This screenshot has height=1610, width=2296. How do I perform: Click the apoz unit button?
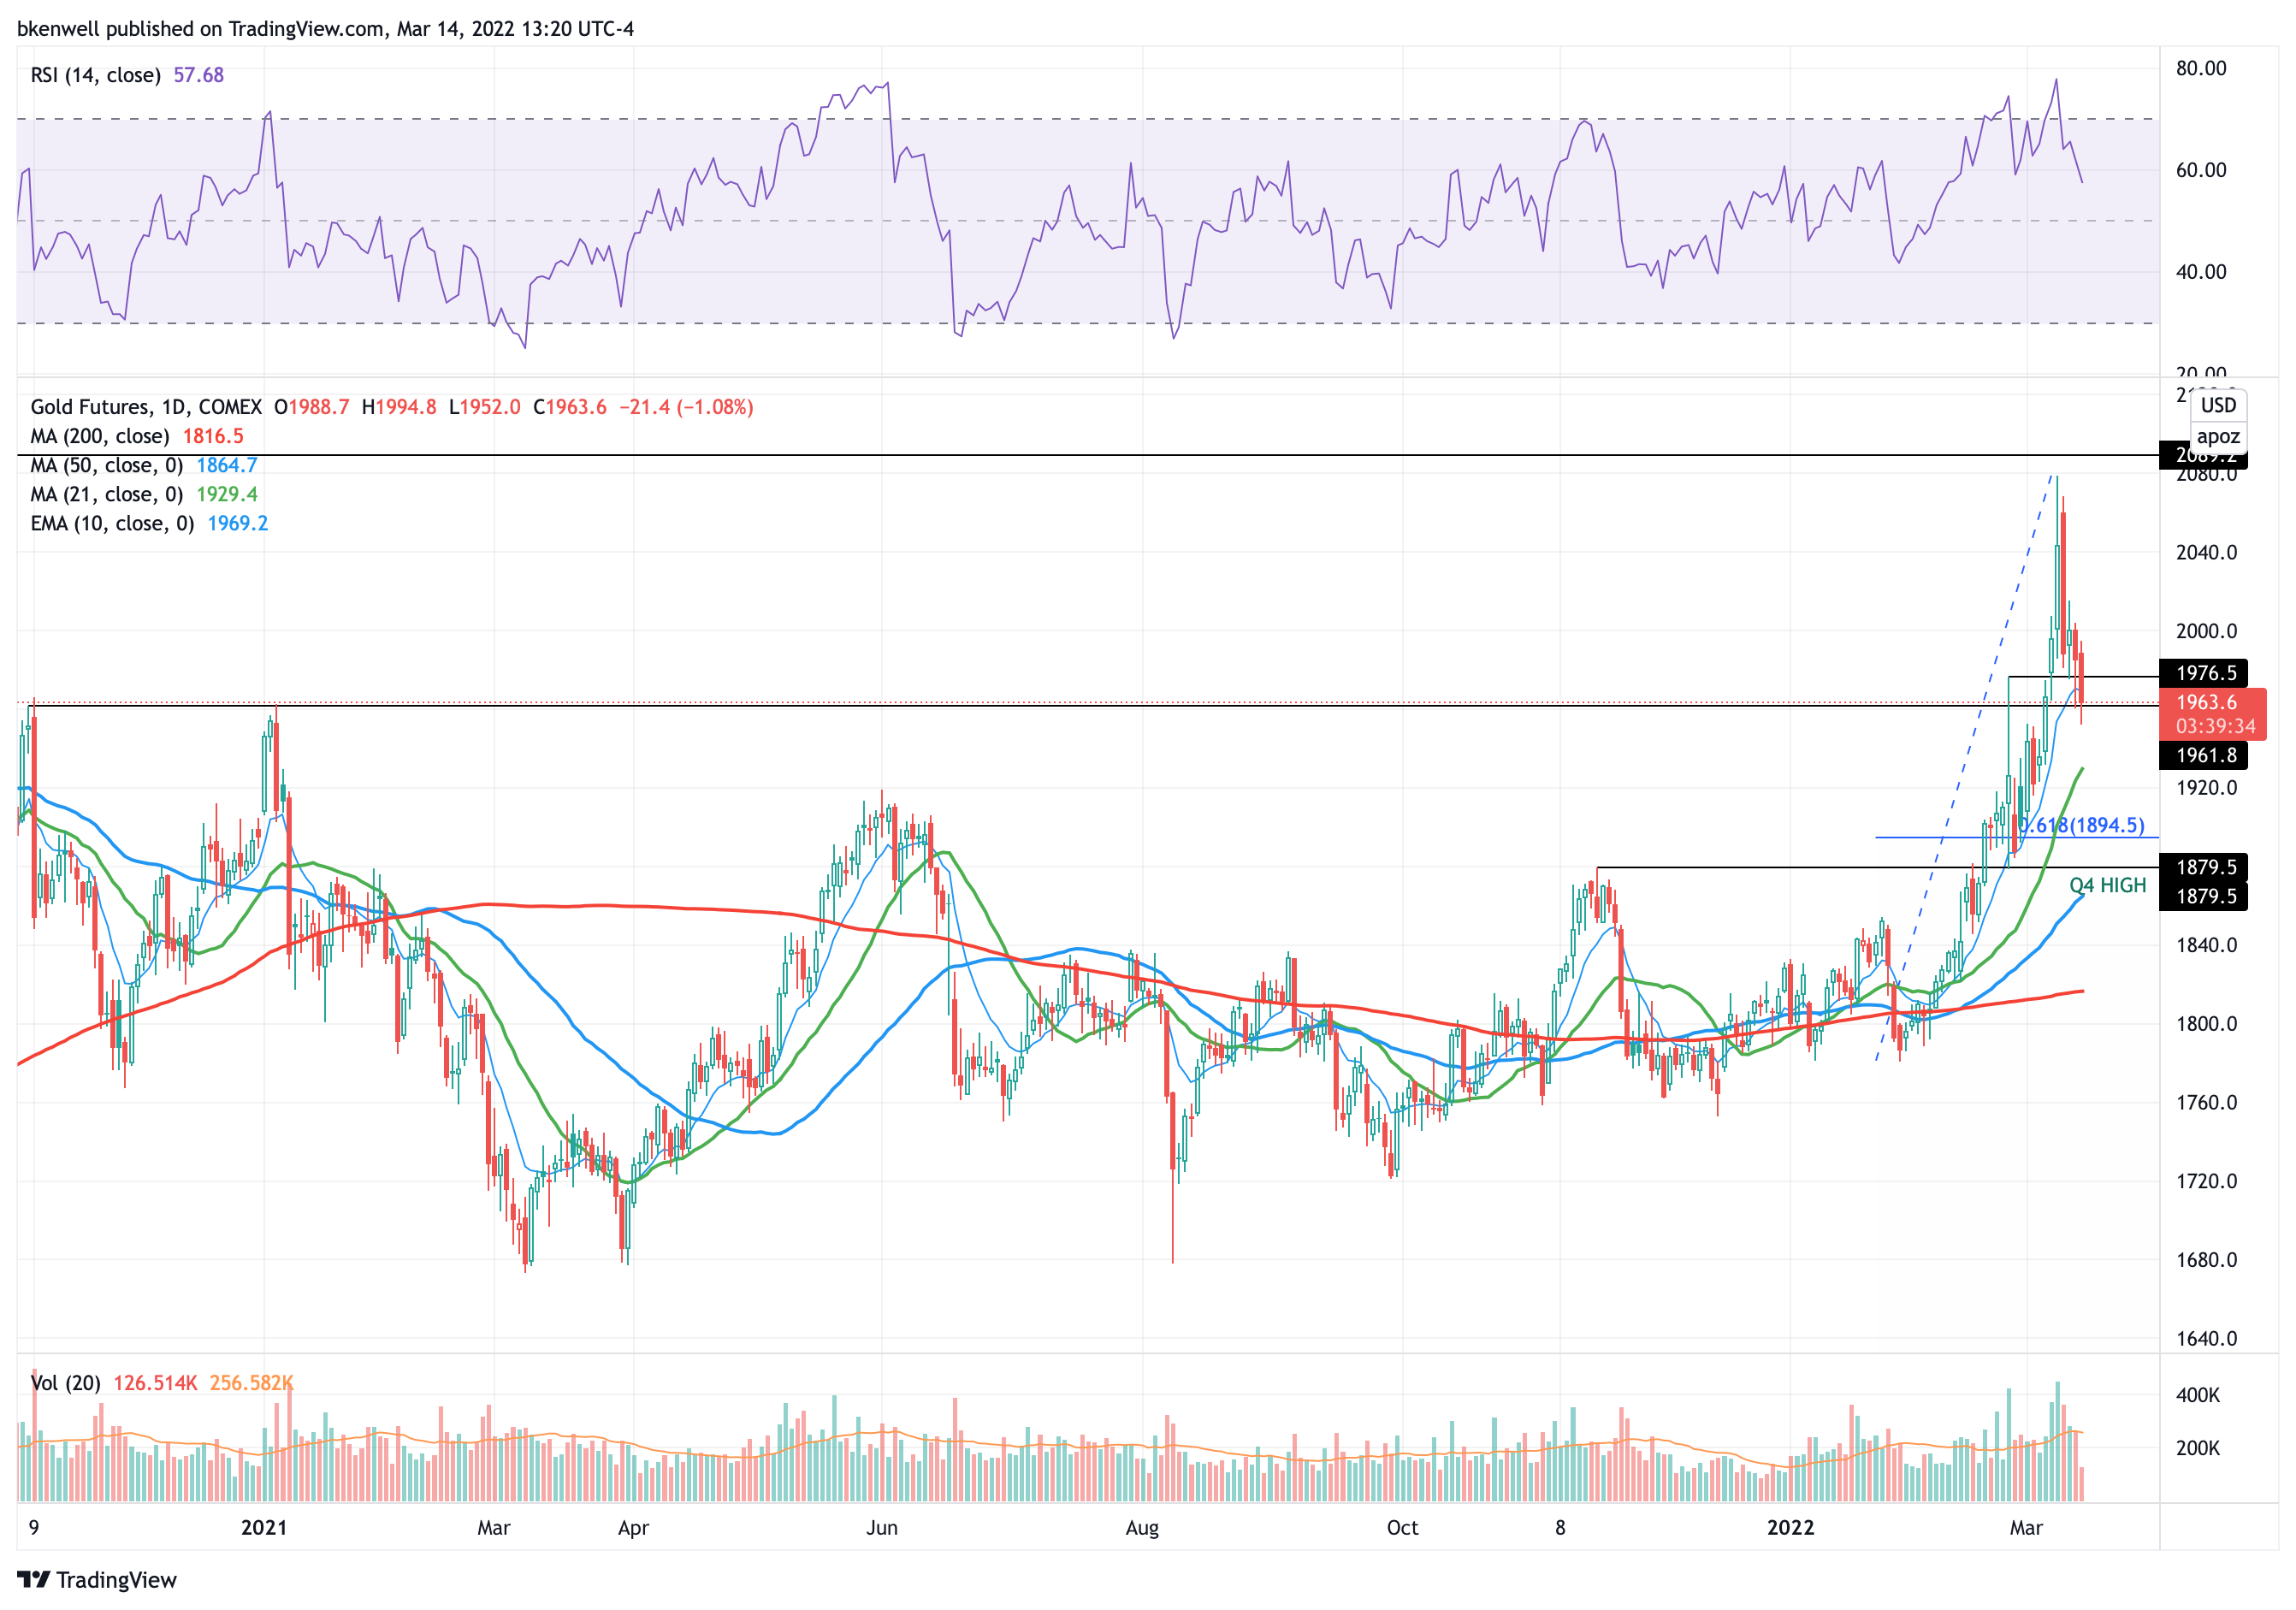click(x=2217, y=436)
